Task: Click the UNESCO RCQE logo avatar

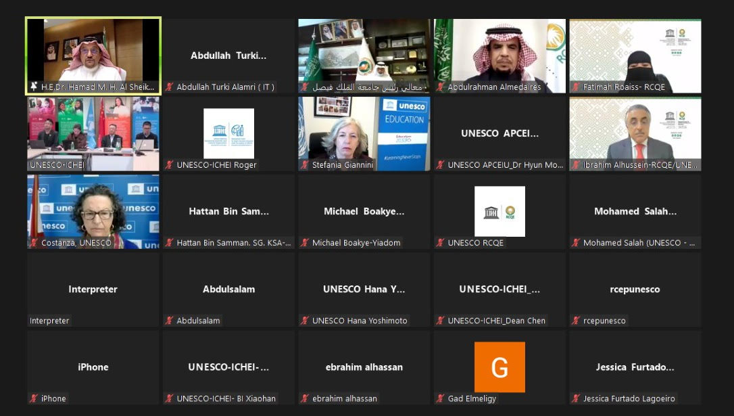Action: click(x=499, y=210)
